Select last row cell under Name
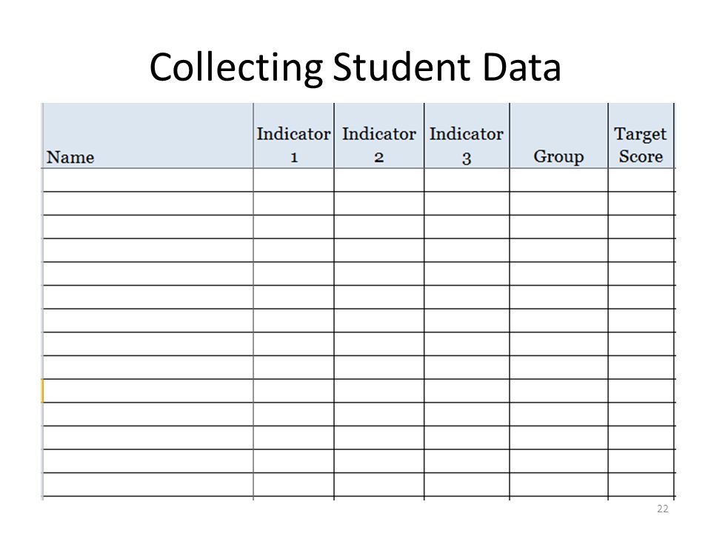Viewport: 711px width, 533px height. pos(148,484)
